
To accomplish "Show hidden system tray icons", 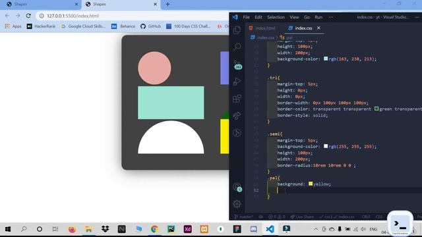I will pyautogui.click(x=316, y=229).
